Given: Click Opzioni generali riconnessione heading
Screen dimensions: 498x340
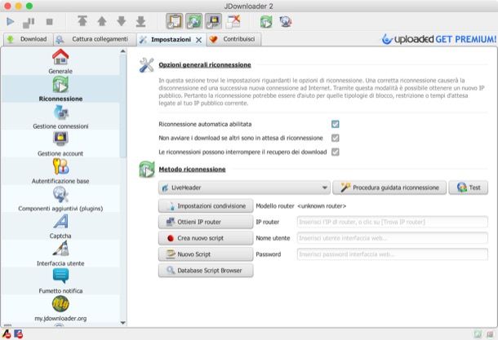Looking at the screenshot, I should click(205, 65).
